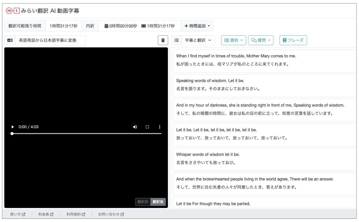The height and width of the screenshot is (222, 359).
Task: Mute the video volume
Action: [135, 127]
